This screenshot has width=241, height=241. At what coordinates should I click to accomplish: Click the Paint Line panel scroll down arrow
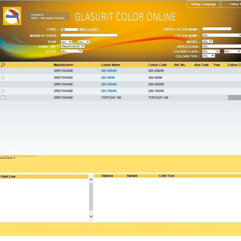pyautogui.click(x=91, y=216)
